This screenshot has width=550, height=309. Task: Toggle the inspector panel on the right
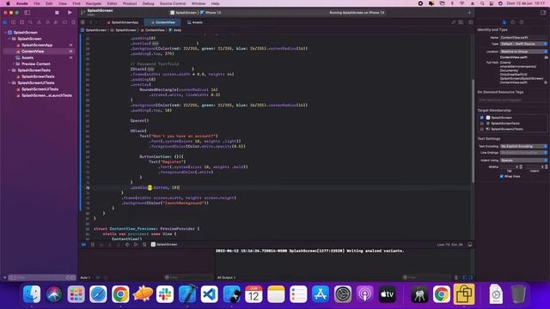(543, 13)
